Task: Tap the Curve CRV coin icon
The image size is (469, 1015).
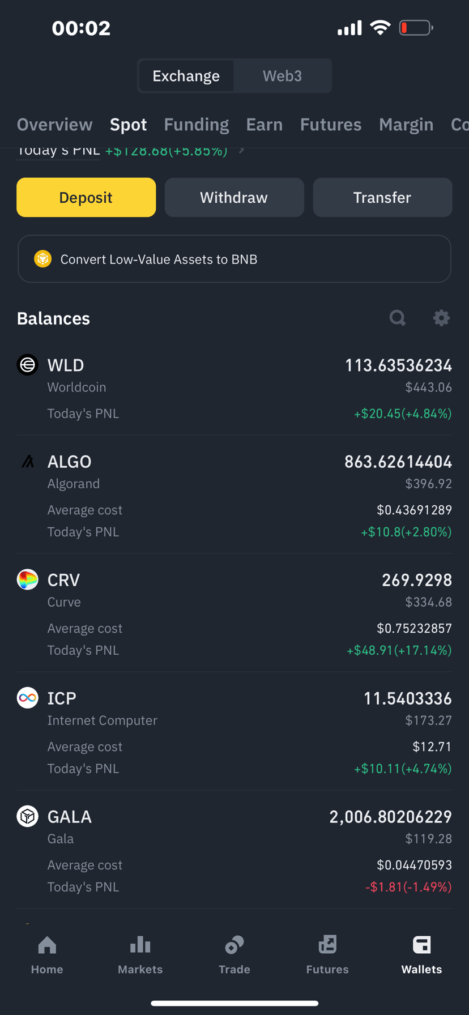Action: [x=27, y=579]
